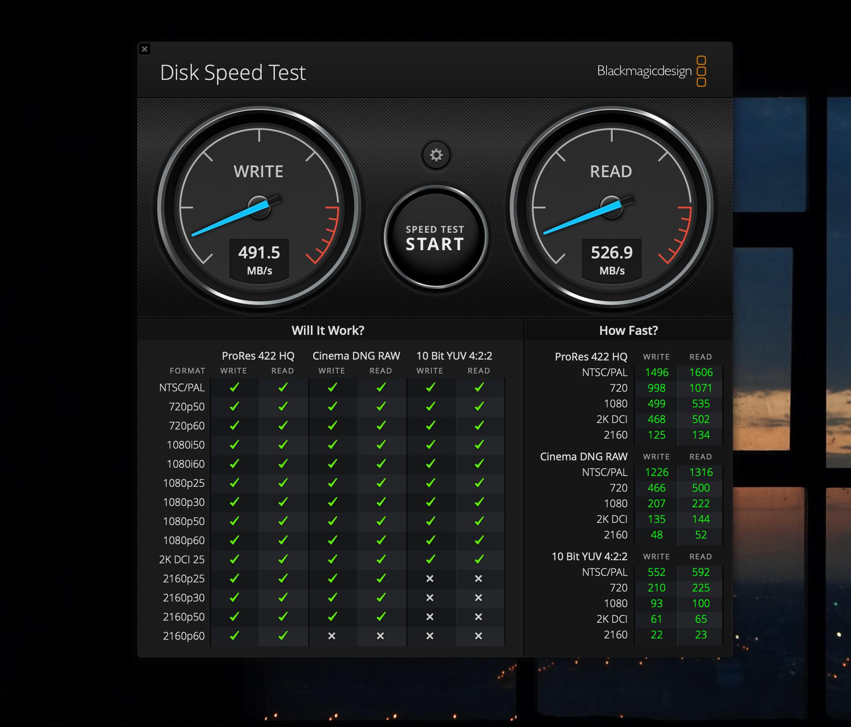Select the "How Fast?" section header
Image resolution: width=851 pixels, height=727 pixels.
click(628, 330)
